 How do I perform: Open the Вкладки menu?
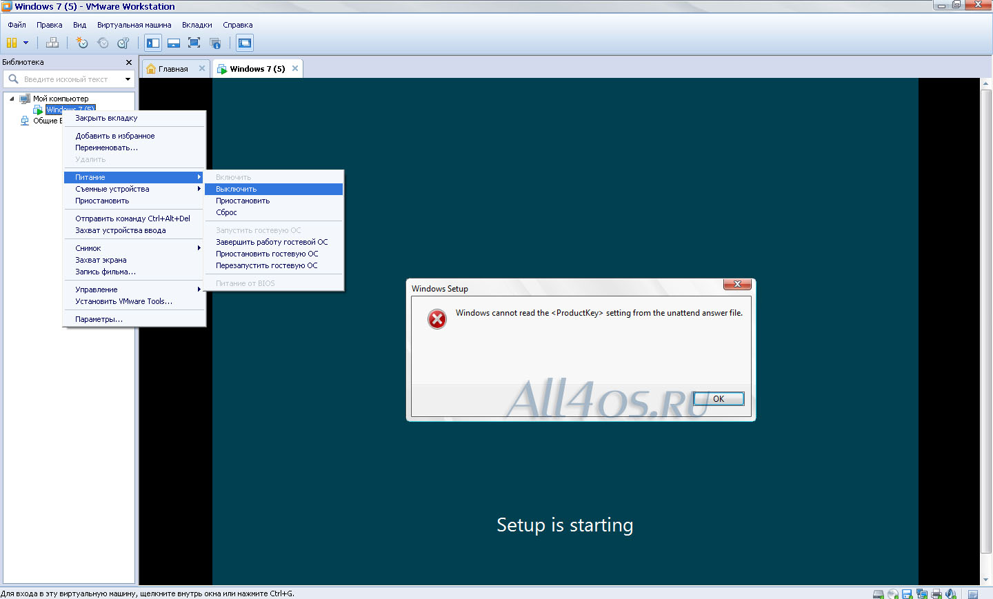pyautogui.click(x=197, y=25)
